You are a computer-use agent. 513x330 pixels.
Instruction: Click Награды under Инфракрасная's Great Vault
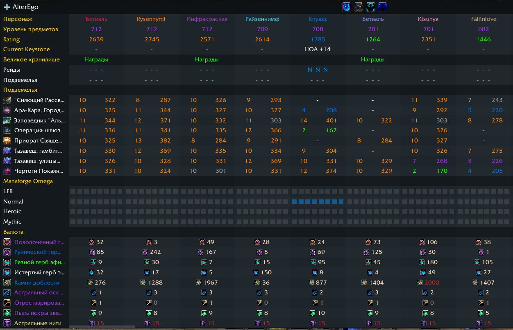click(207, 59)
